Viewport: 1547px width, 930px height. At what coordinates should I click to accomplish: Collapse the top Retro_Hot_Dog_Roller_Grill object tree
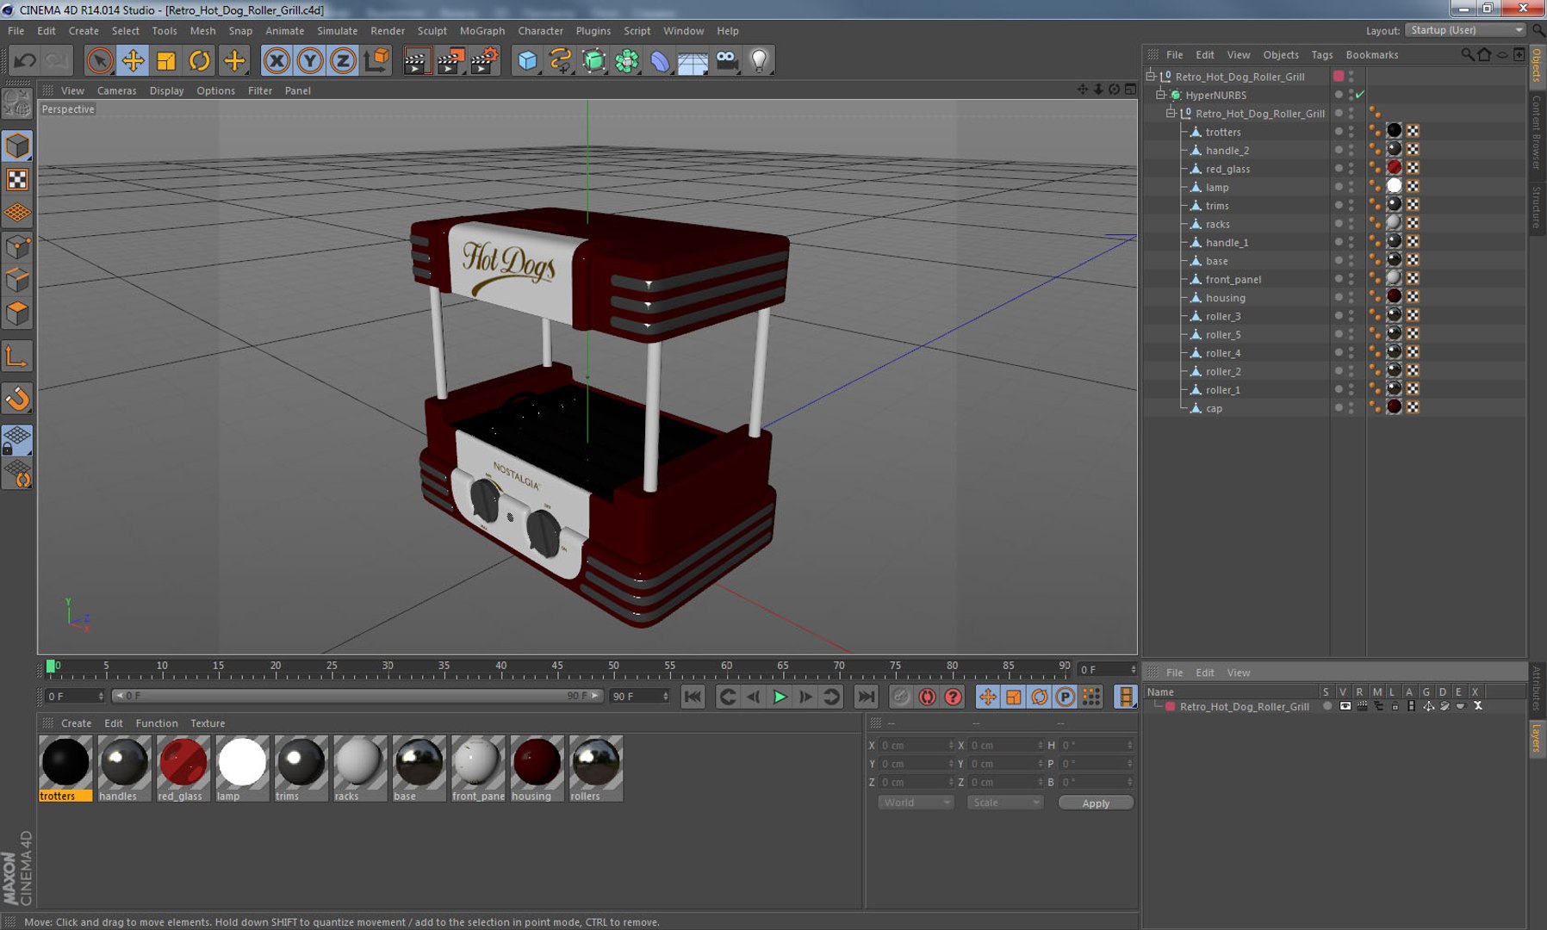pos(1151,76)
